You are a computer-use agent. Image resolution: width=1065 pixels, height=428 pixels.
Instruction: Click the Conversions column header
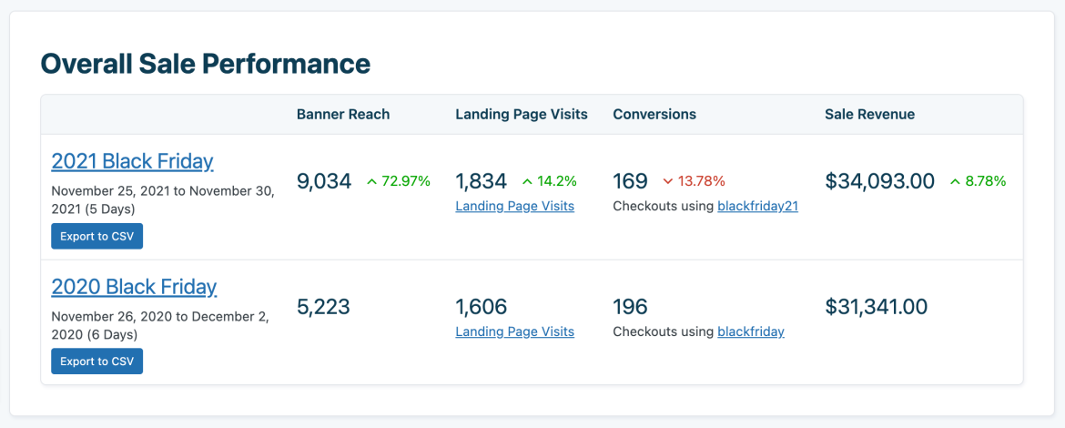pos(654,114)
